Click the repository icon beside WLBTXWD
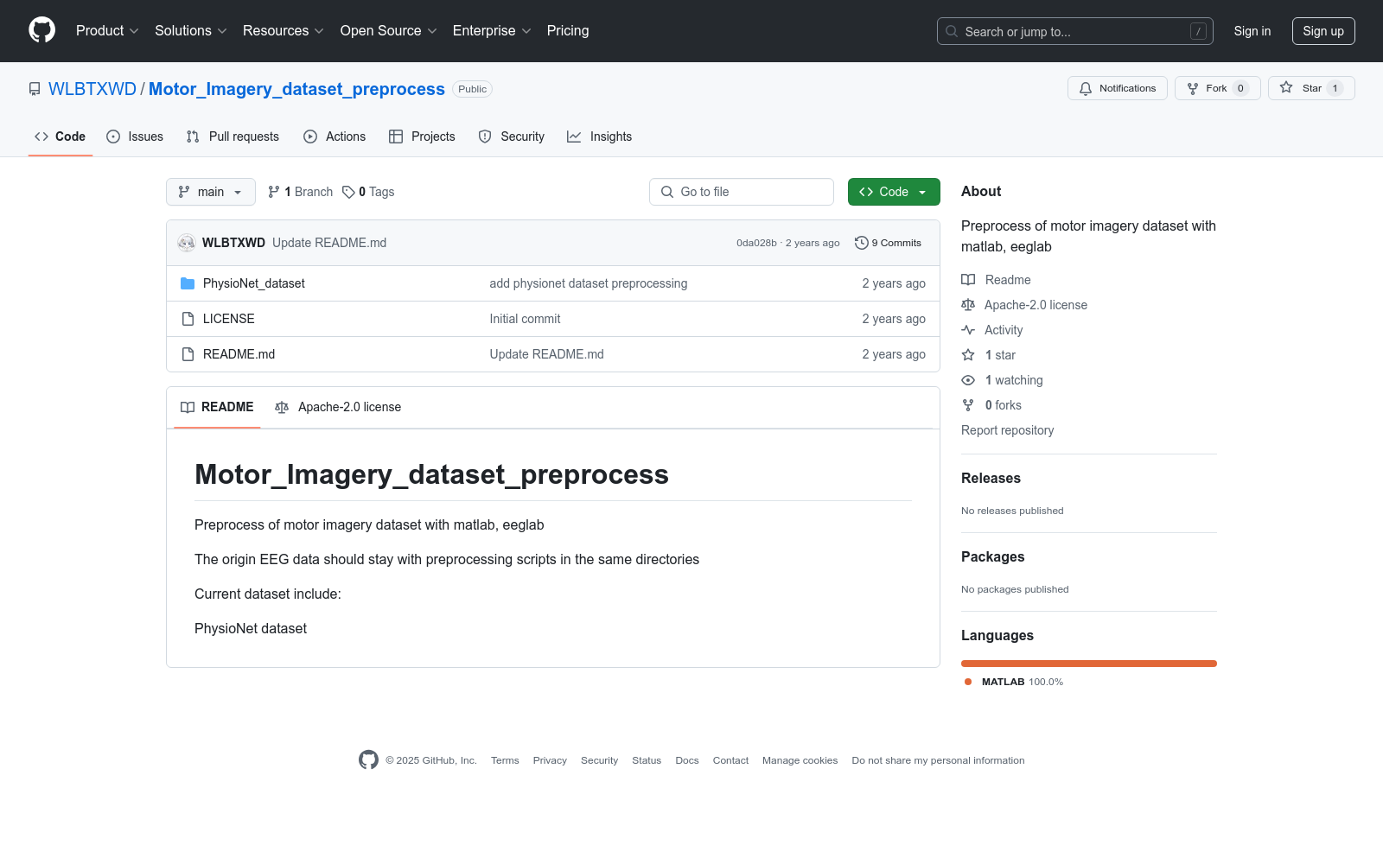Image resolution: width=1383 pixels, height=864 pixels. click(35, 89)
